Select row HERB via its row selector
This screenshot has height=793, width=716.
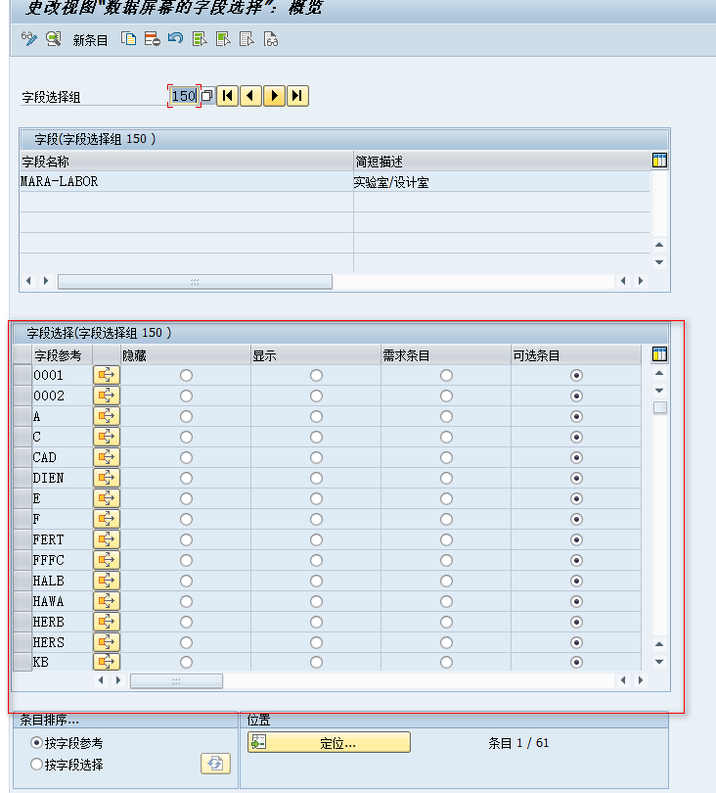pos(22,622)
